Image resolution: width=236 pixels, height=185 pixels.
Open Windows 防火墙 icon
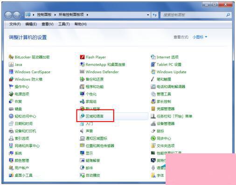coord(11,79)
